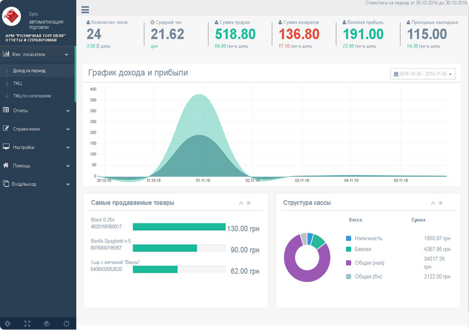The image size is (469, 330).
Task: Close the Структура кассы panel
Action: [x=440, y=203]
